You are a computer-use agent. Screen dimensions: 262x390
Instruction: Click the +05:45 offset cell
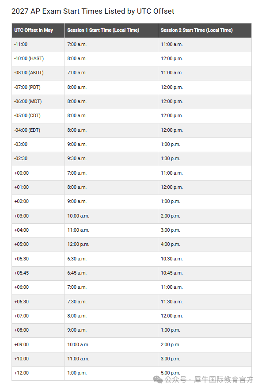coord(38,273)
